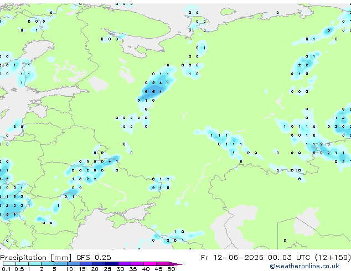Click the 30–35 mm purple legend swatch
The width and height of the screenshot is (351, 271).
click(125, 264)
